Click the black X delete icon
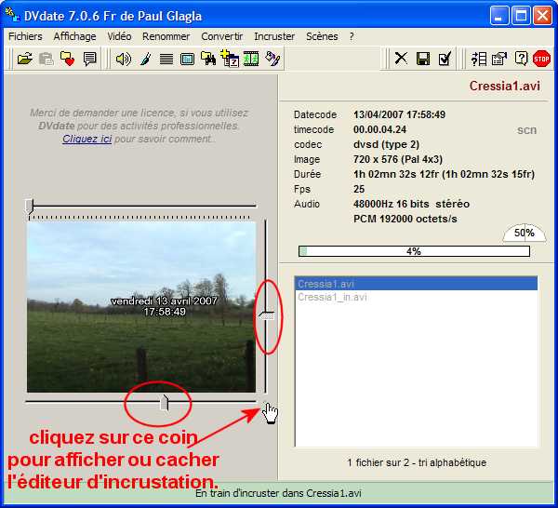The height and width of the screenshot is (508, 558). (401, 58)
